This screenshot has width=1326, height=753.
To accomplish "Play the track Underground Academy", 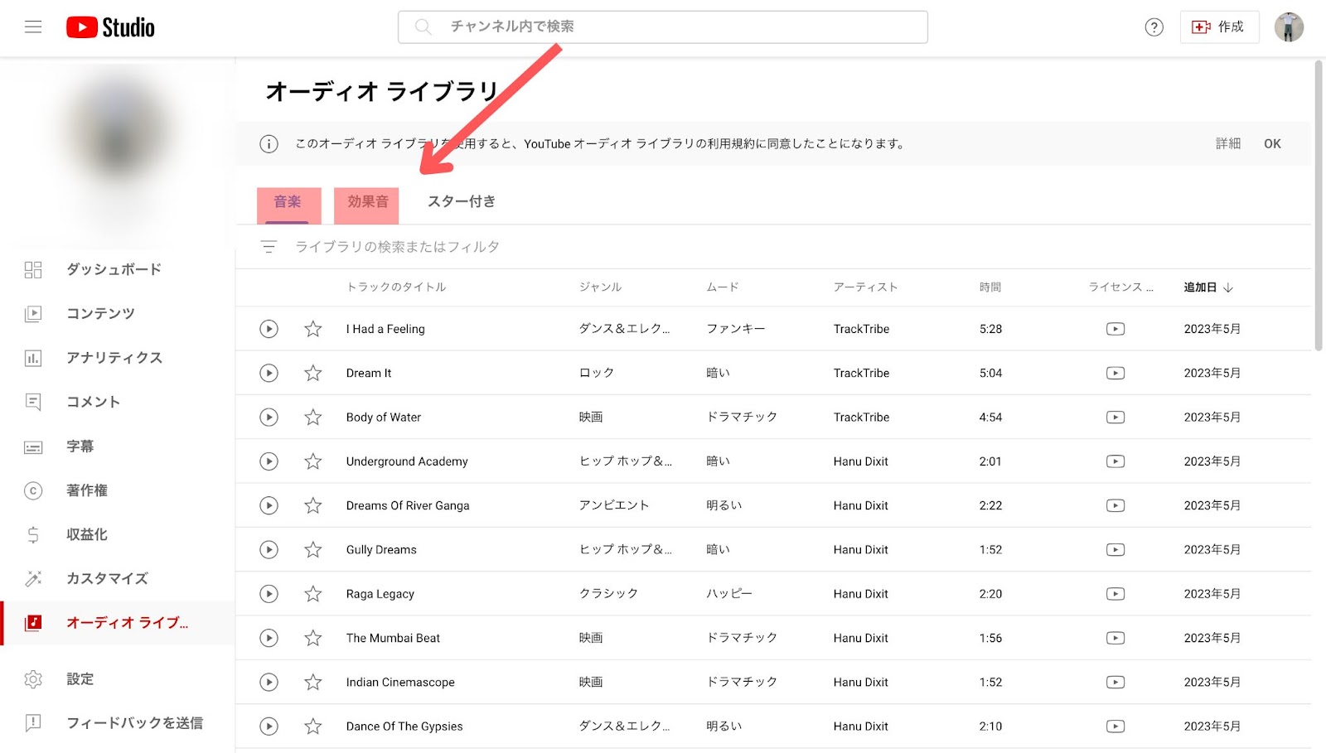I will 269,461.
